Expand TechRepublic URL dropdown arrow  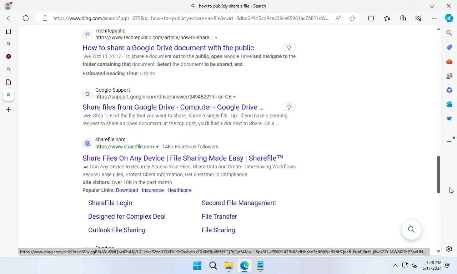tap(216, 38)
